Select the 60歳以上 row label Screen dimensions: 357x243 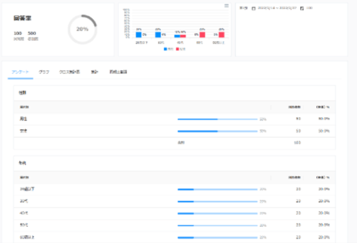click(x=27, y=237)
